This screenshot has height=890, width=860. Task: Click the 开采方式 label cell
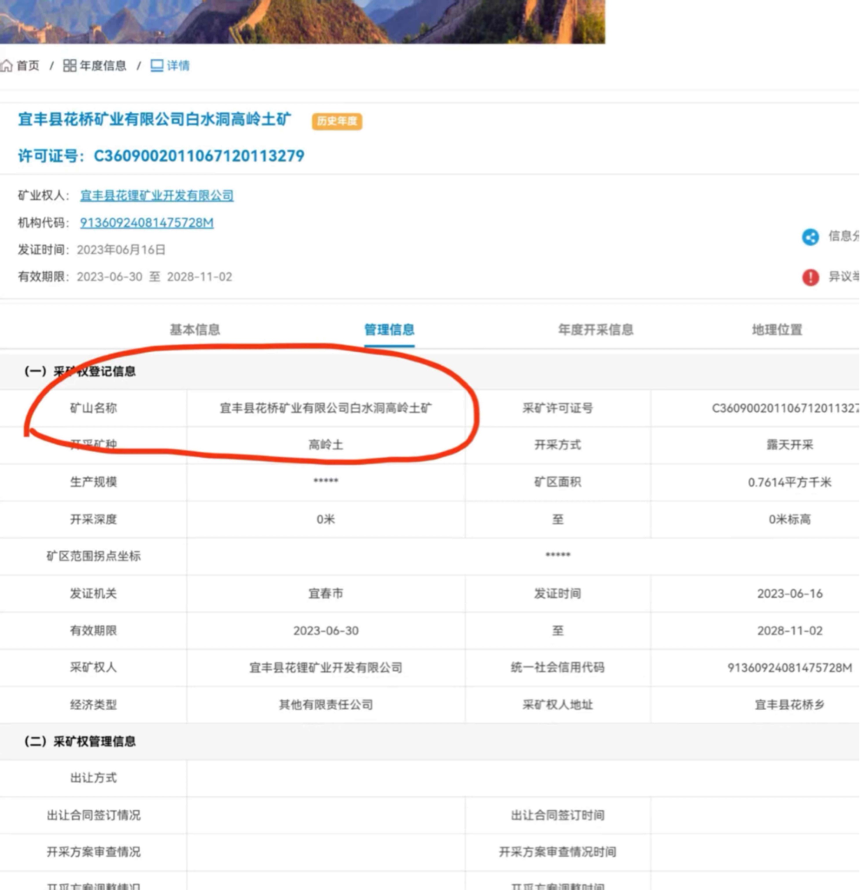(x=558, y=445)
